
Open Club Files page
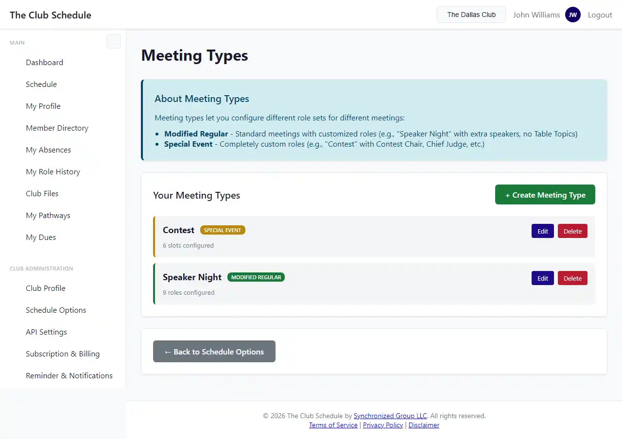point(42,194)
